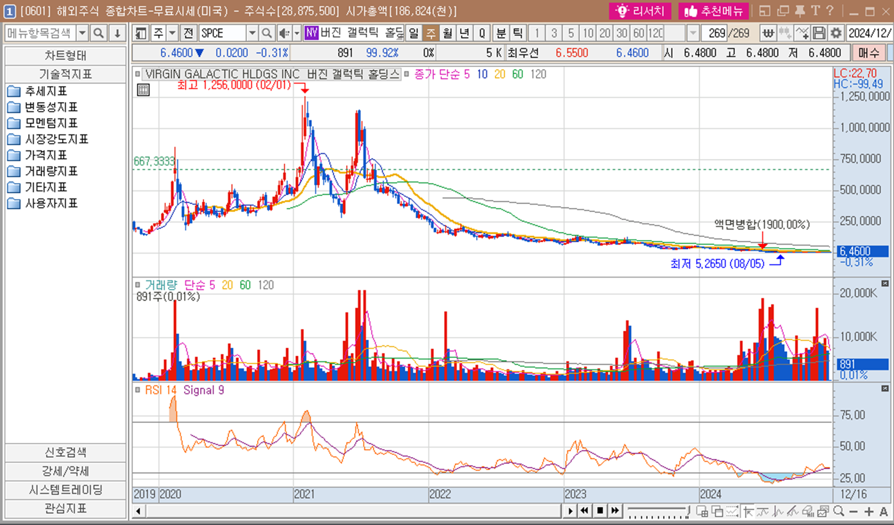The image size is (894, 525).
Task: Click the data grid icon on chart
Action: coord(143,90)
